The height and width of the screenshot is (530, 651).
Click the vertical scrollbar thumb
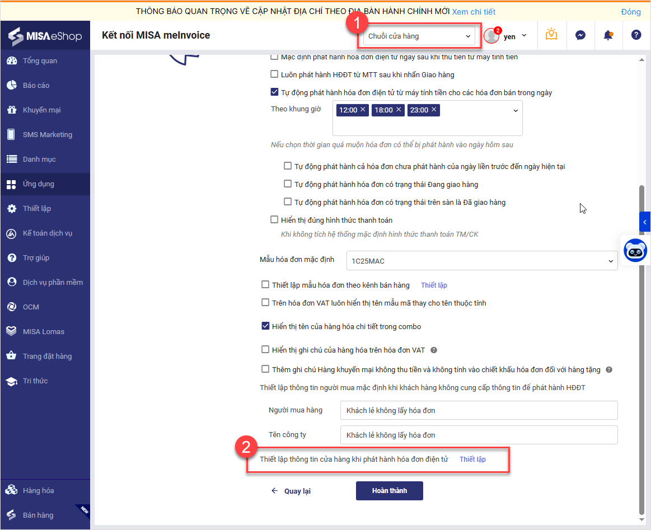(642, 349)
